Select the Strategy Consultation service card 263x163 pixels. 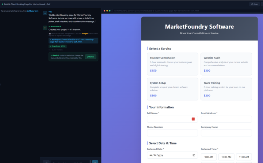pyautogui.click(x=172, y=64)
